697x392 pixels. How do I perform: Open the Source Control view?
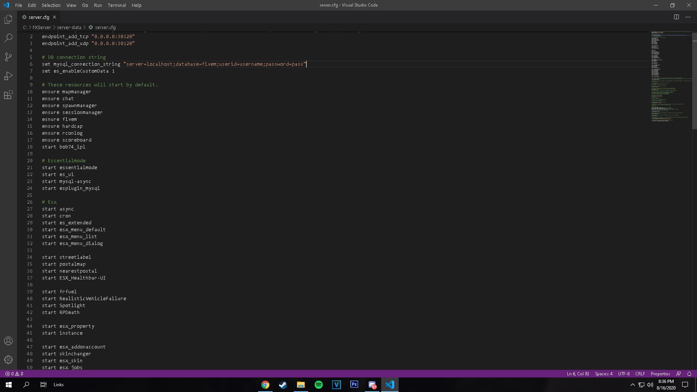click(x=8, y=57)
